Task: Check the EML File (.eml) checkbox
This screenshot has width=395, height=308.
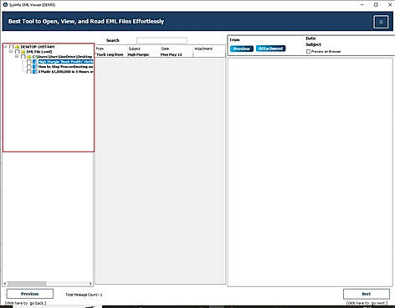Action: [x=18, y=52]
